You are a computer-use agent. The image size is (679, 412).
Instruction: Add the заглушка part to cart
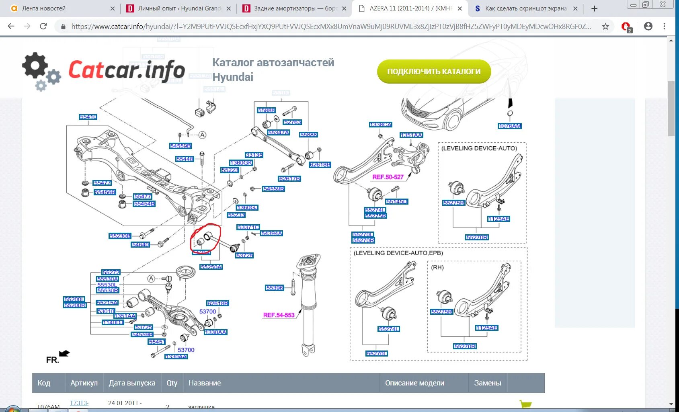(x=525, y=404)
